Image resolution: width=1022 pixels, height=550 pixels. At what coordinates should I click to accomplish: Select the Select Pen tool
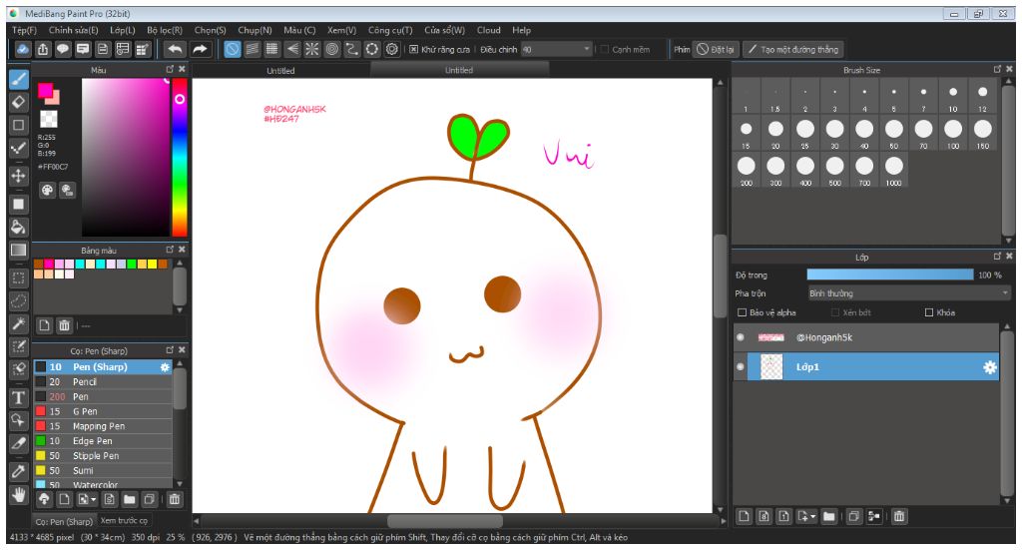[18, 346]
